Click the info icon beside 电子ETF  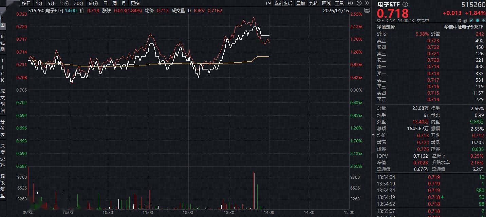(x=405, y=5)
